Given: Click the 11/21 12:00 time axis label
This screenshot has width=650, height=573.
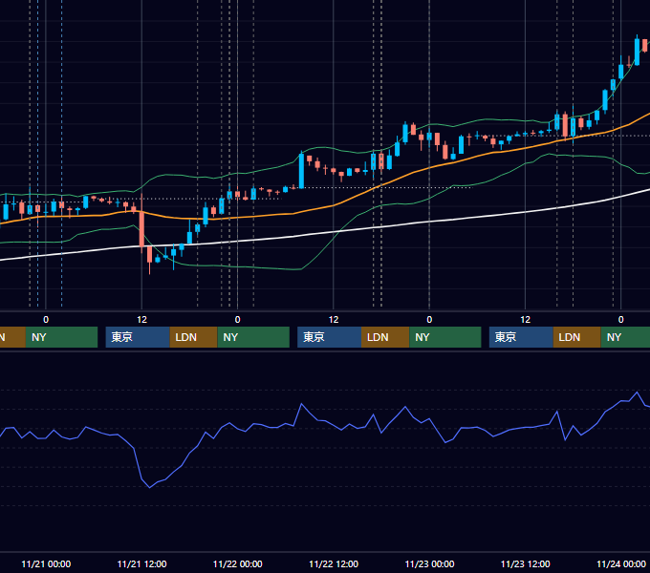Looking at the screenshot, I should 141,563.
